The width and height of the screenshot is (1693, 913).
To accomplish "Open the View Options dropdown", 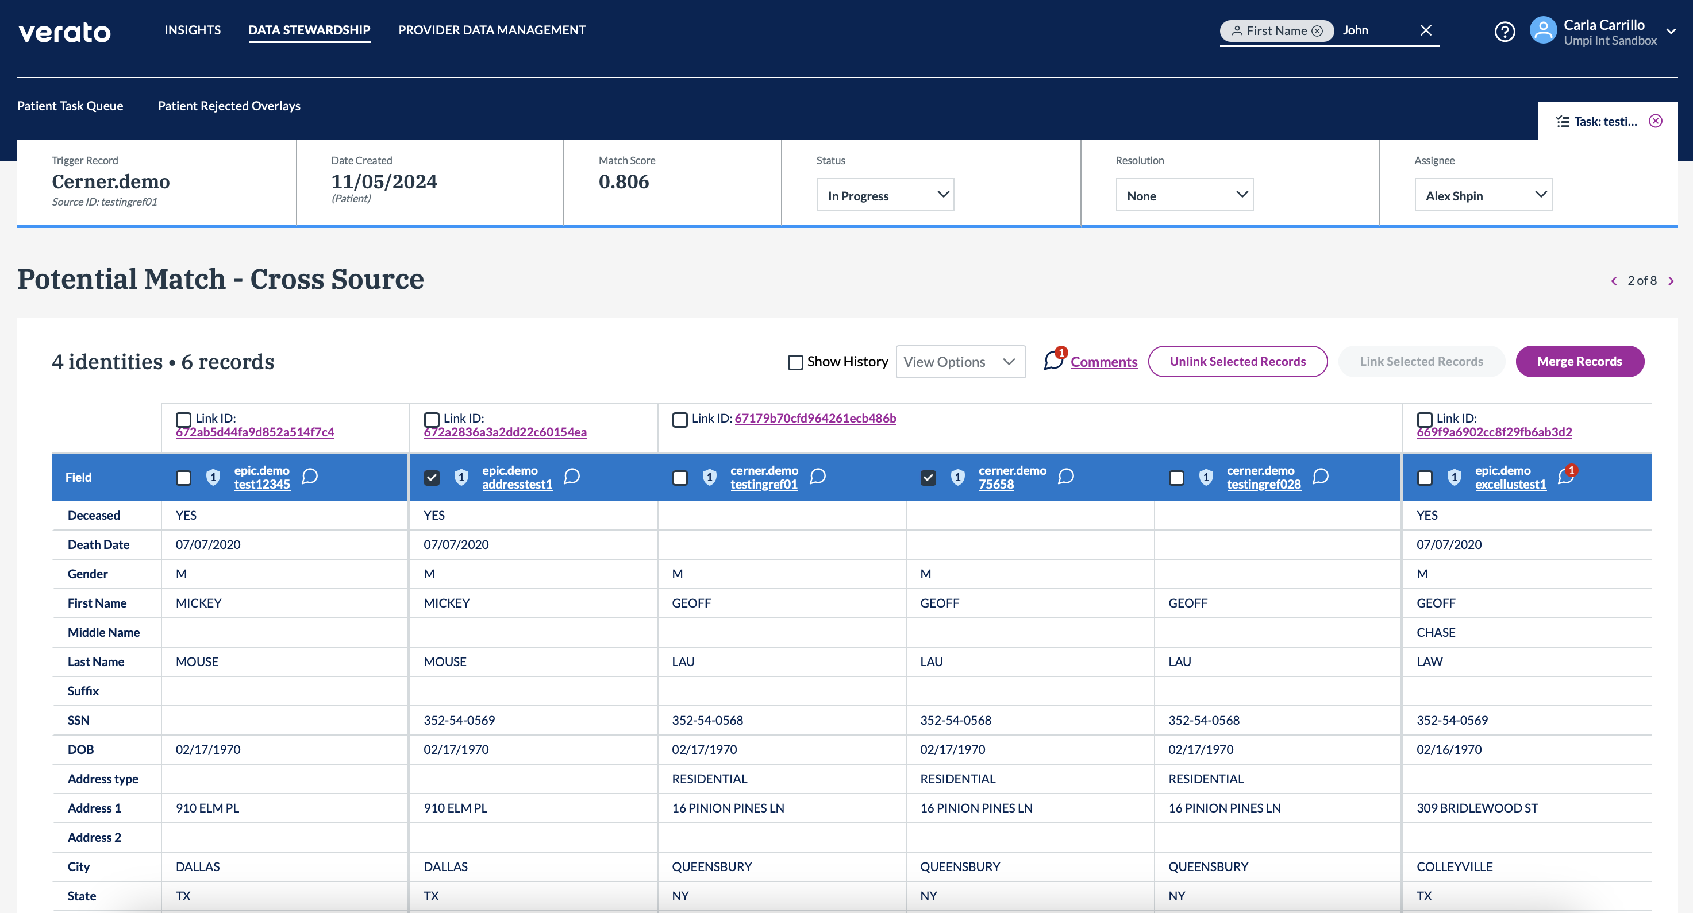I will point(960,362).
